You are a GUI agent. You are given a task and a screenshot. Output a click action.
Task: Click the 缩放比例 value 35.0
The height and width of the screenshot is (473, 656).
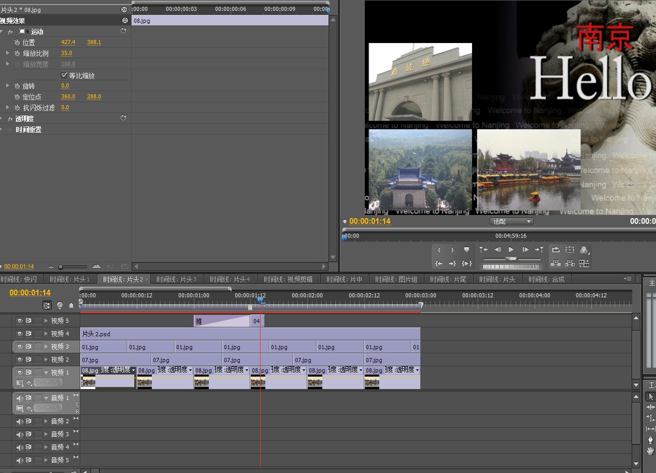[66, 53]
